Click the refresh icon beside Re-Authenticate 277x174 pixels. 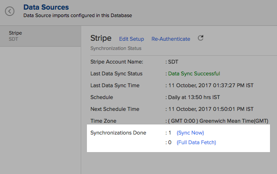[x=201, y=38]
